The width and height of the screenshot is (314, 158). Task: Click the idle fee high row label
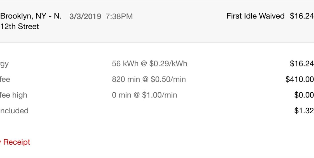13,95
